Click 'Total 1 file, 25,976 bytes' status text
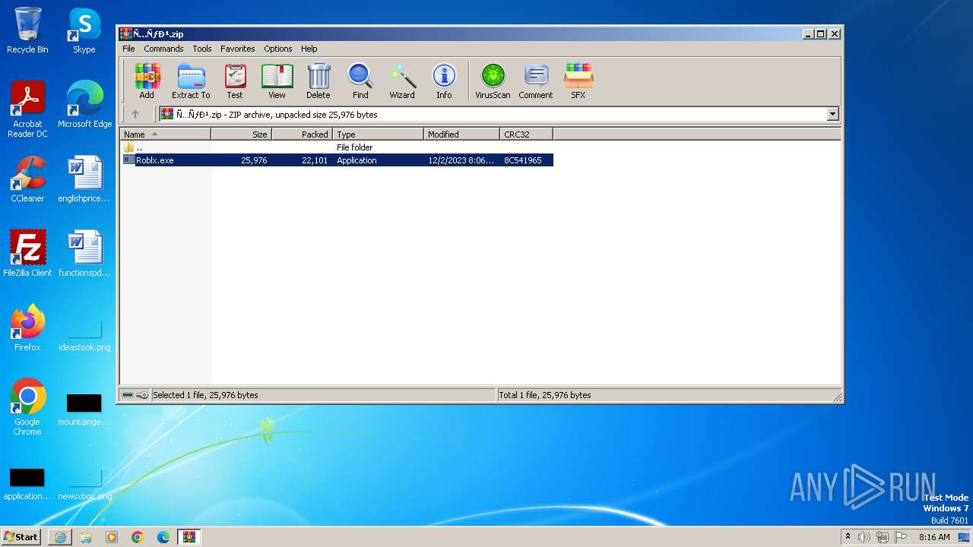The width and height of the screenshot is (973, 547). click(545, 395)
